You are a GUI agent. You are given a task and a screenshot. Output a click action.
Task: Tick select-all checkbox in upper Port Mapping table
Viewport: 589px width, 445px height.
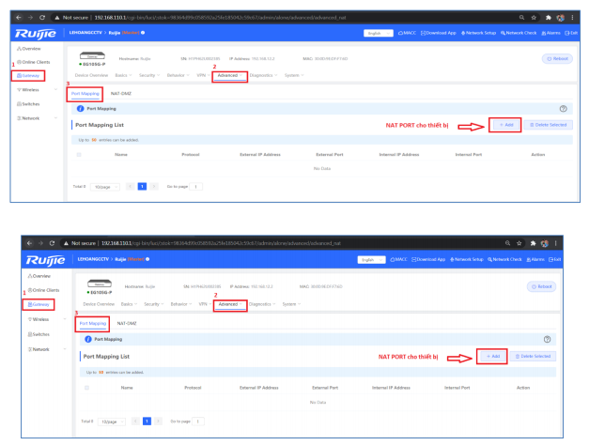pos(79,154)
